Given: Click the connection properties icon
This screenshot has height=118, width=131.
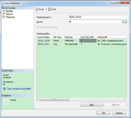Looking at the screenshot, I should (4, 89).
